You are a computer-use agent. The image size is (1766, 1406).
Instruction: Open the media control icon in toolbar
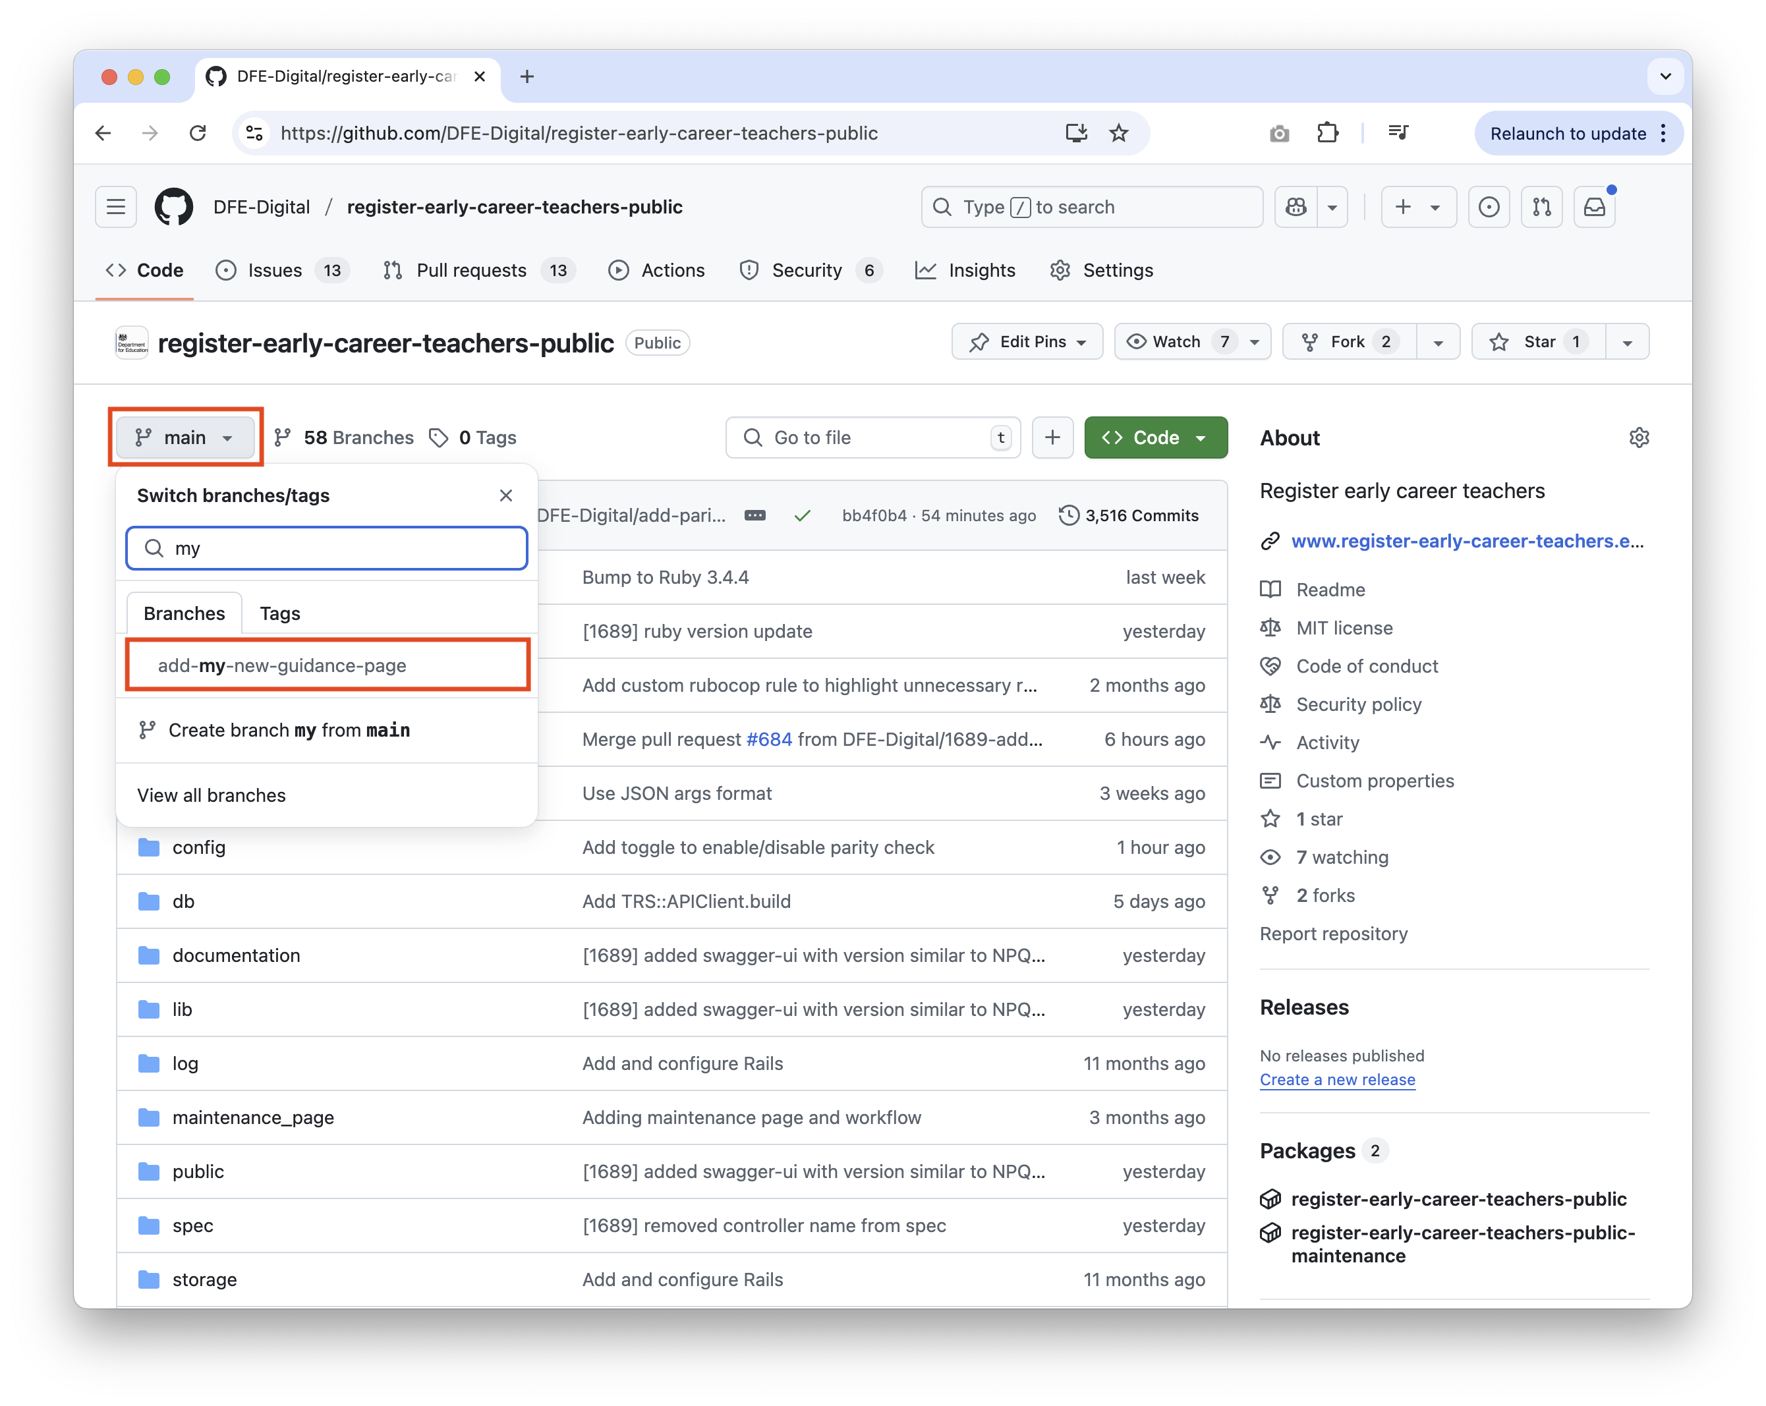(x=1398, y=132)
